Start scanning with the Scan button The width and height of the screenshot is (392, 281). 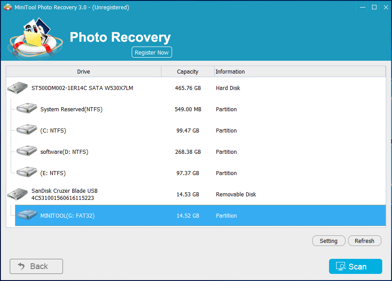pos(355,266)
